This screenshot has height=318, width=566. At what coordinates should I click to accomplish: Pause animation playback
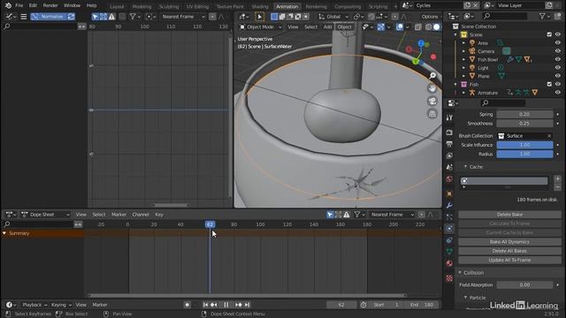[226, 305]
